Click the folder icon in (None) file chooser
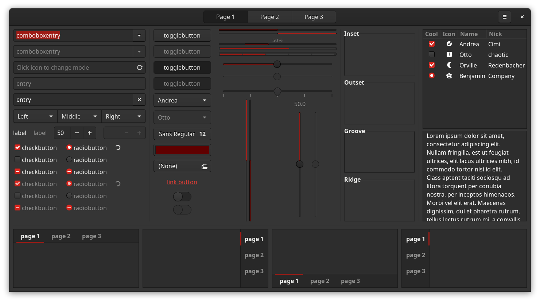The image size is (540, 302). point(205,166)
